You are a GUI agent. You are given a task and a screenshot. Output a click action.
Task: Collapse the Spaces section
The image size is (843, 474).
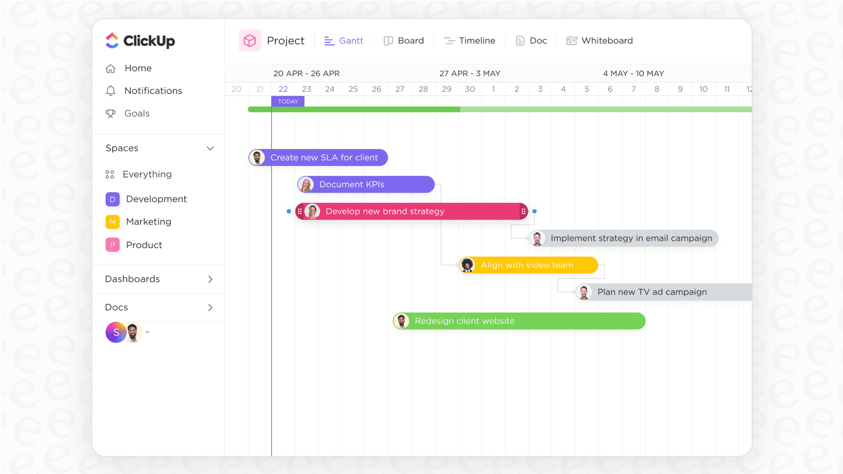pos(210,148)
